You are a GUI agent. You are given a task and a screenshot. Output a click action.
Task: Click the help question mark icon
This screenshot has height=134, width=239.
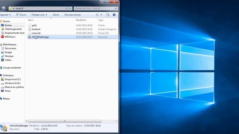[114, 15]
